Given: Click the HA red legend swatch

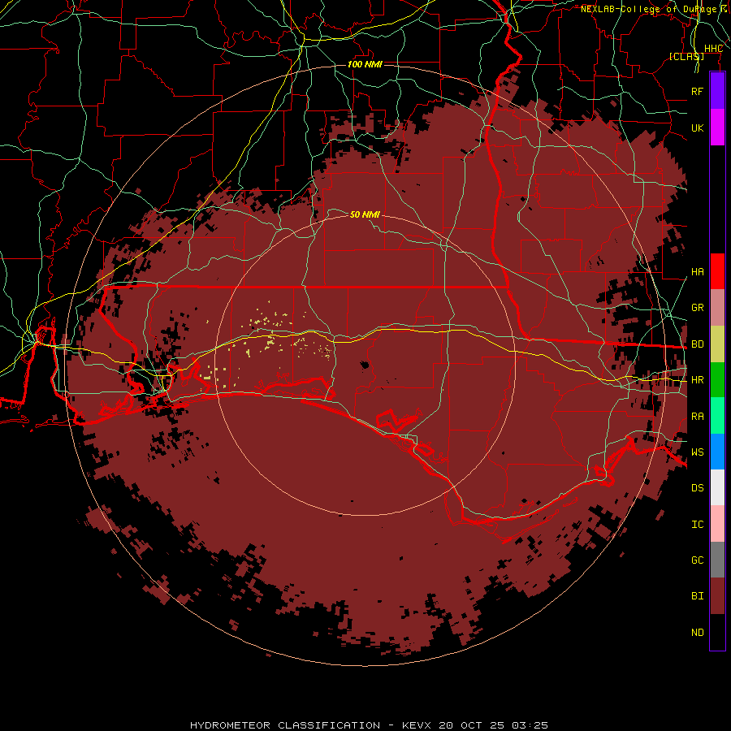Looking at the screenshot, I should tap(717, 271).
